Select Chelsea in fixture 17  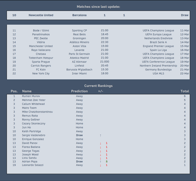click(x=41, y=54)
